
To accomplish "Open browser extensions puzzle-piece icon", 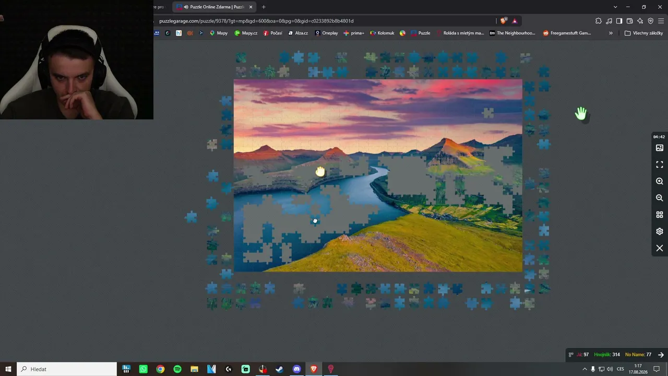I will pyautogui.click(x=599, y=21).
